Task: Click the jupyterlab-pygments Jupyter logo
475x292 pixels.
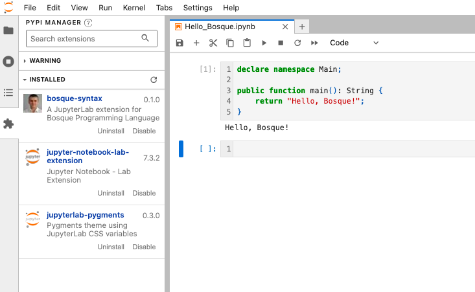Action: click(x=32, y=219)
